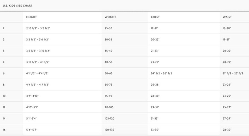This screenshot has height=136, width=249.
Task: Click the size 1 row label
Action: coord(3,28)
